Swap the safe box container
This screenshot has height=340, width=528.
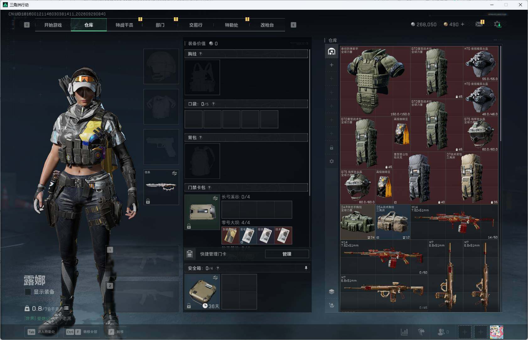click(x=215, y=277)
